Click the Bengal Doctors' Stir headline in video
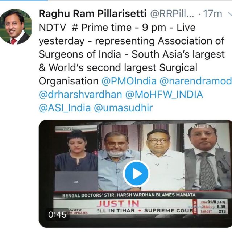The height and width of the screenshot is (232, 232). (x=129, y=195)
